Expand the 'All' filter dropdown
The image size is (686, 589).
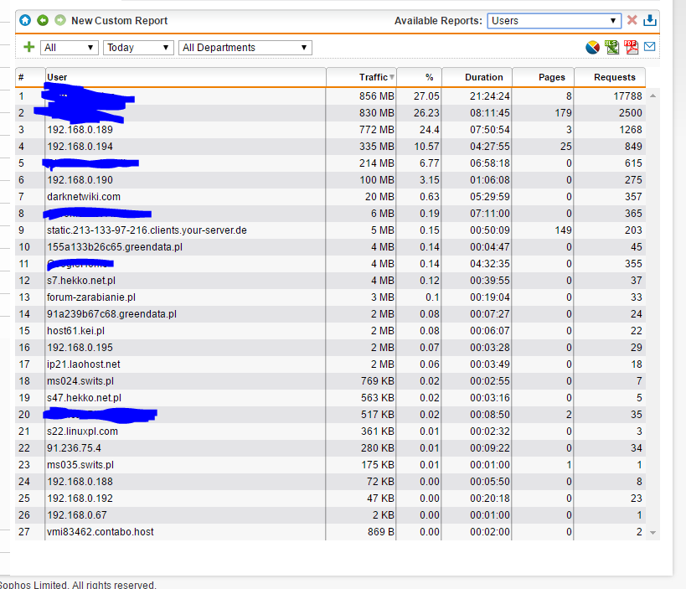[69, 48]
